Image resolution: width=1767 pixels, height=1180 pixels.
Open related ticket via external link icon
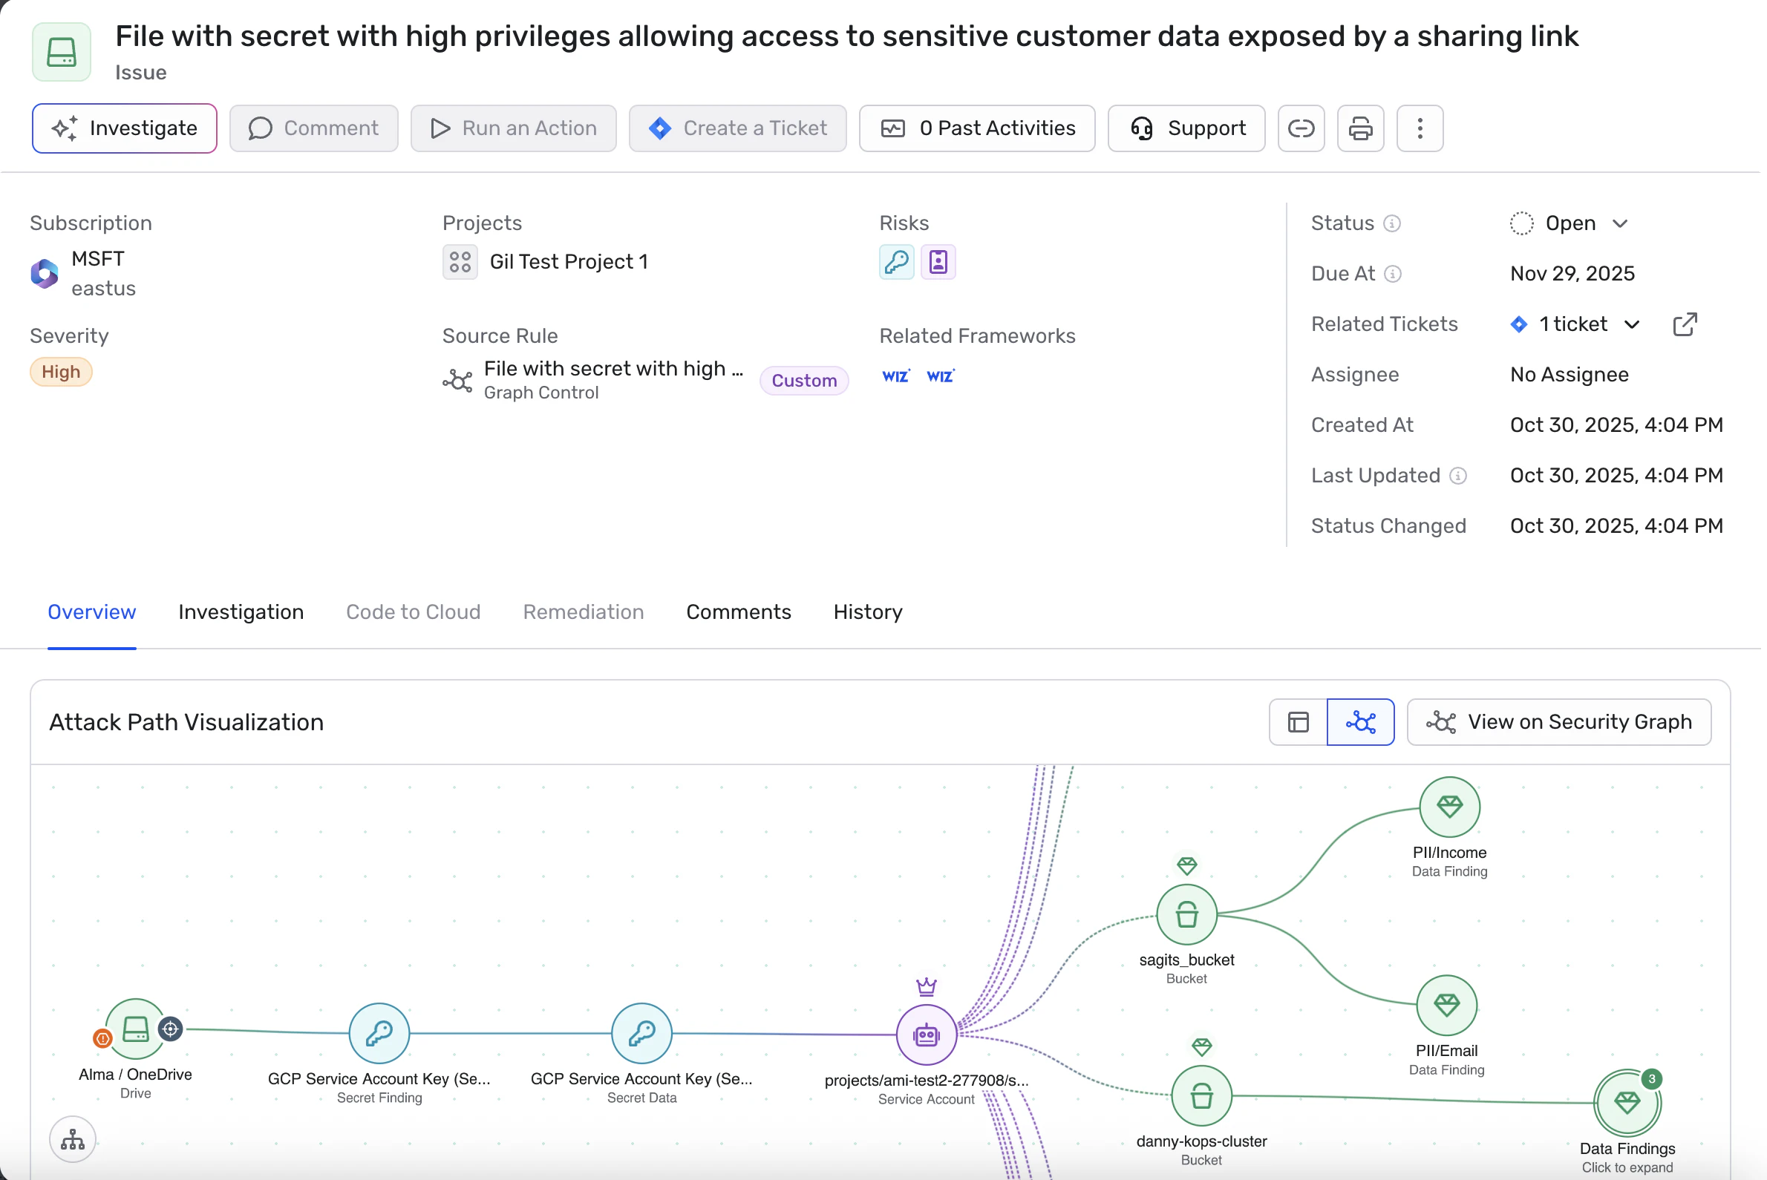[1684, 324]
